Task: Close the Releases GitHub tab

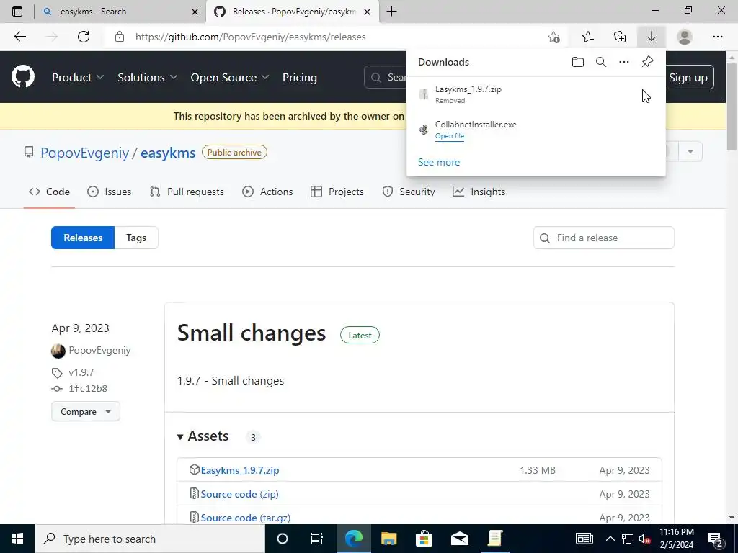Action: pyautogui.click(x=368, y=12)
